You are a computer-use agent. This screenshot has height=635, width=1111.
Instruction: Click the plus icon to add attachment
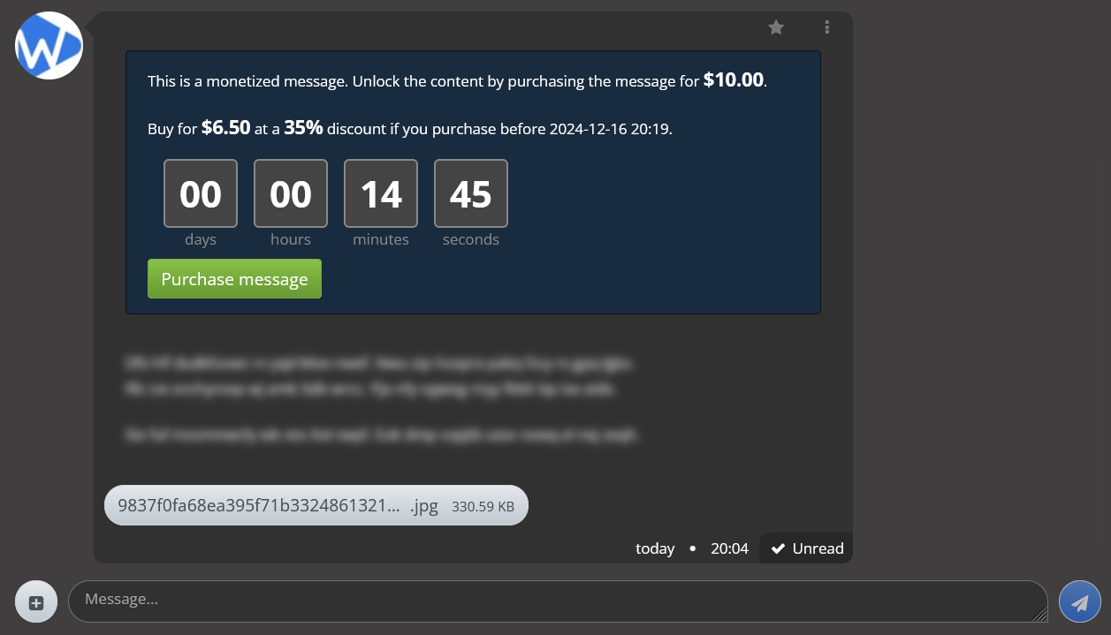[36, 602]
